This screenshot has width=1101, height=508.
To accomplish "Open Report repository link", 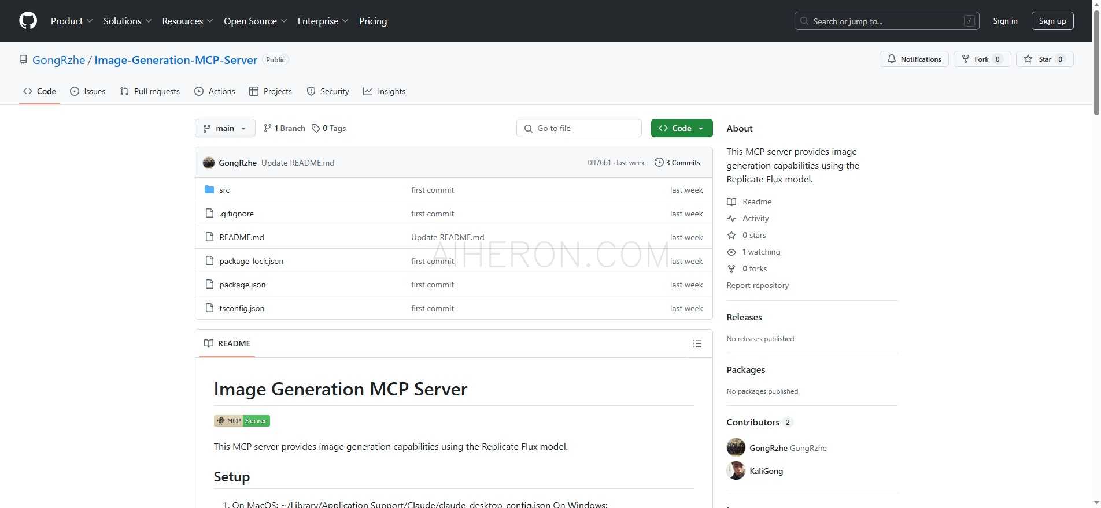I will (x=758, y=285).
